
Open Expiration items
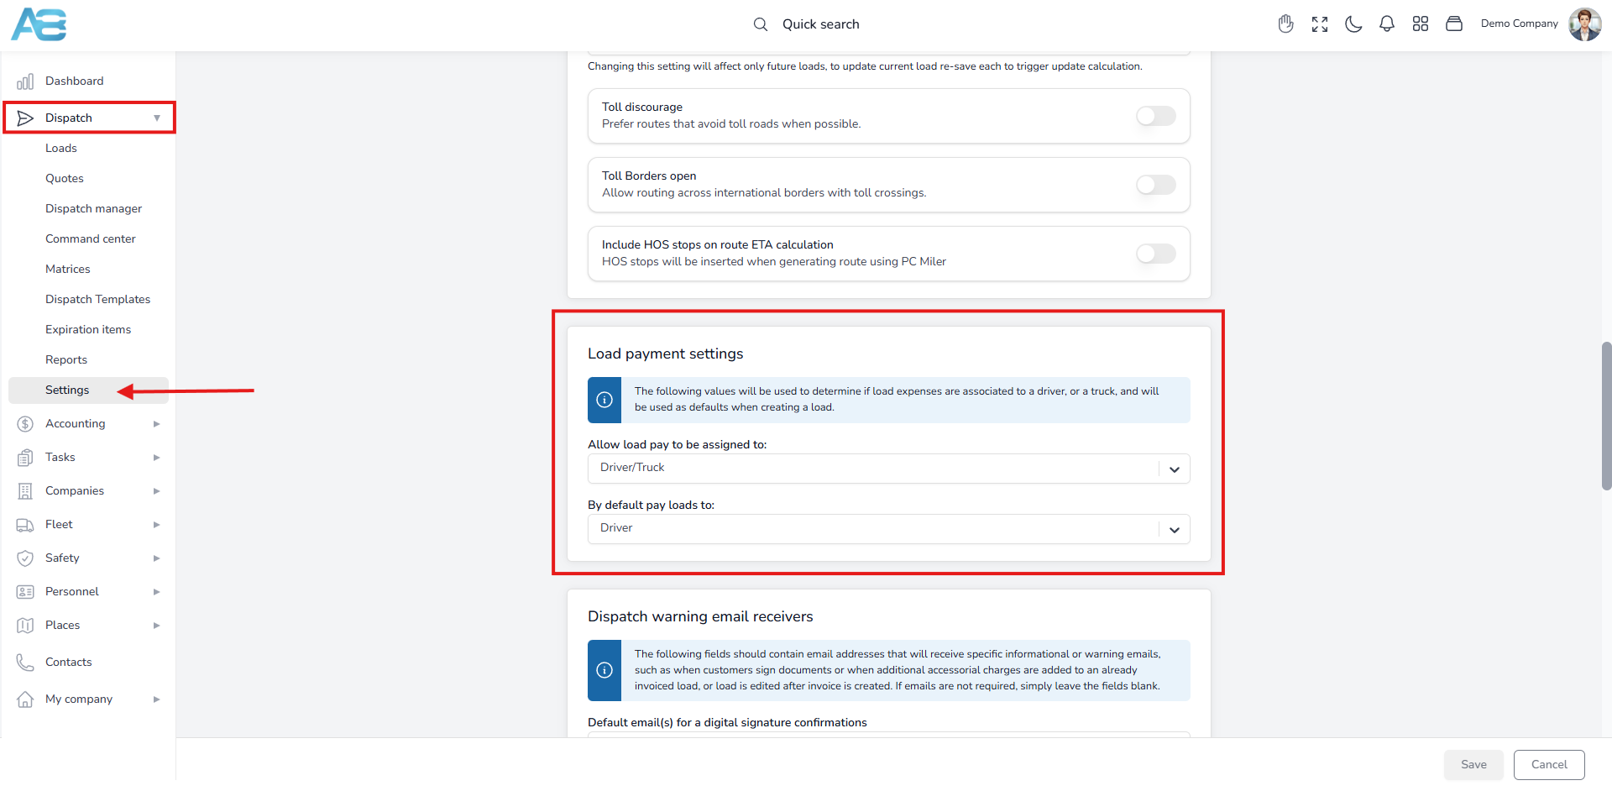point(88,329)
